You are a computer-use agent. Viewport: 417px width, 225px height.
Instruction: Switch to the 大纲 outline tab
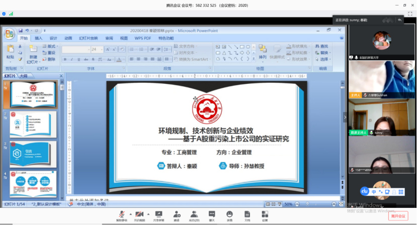(x=24, y=76)
